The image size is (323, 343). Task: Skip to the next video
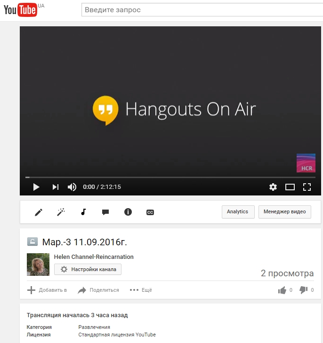55,187
